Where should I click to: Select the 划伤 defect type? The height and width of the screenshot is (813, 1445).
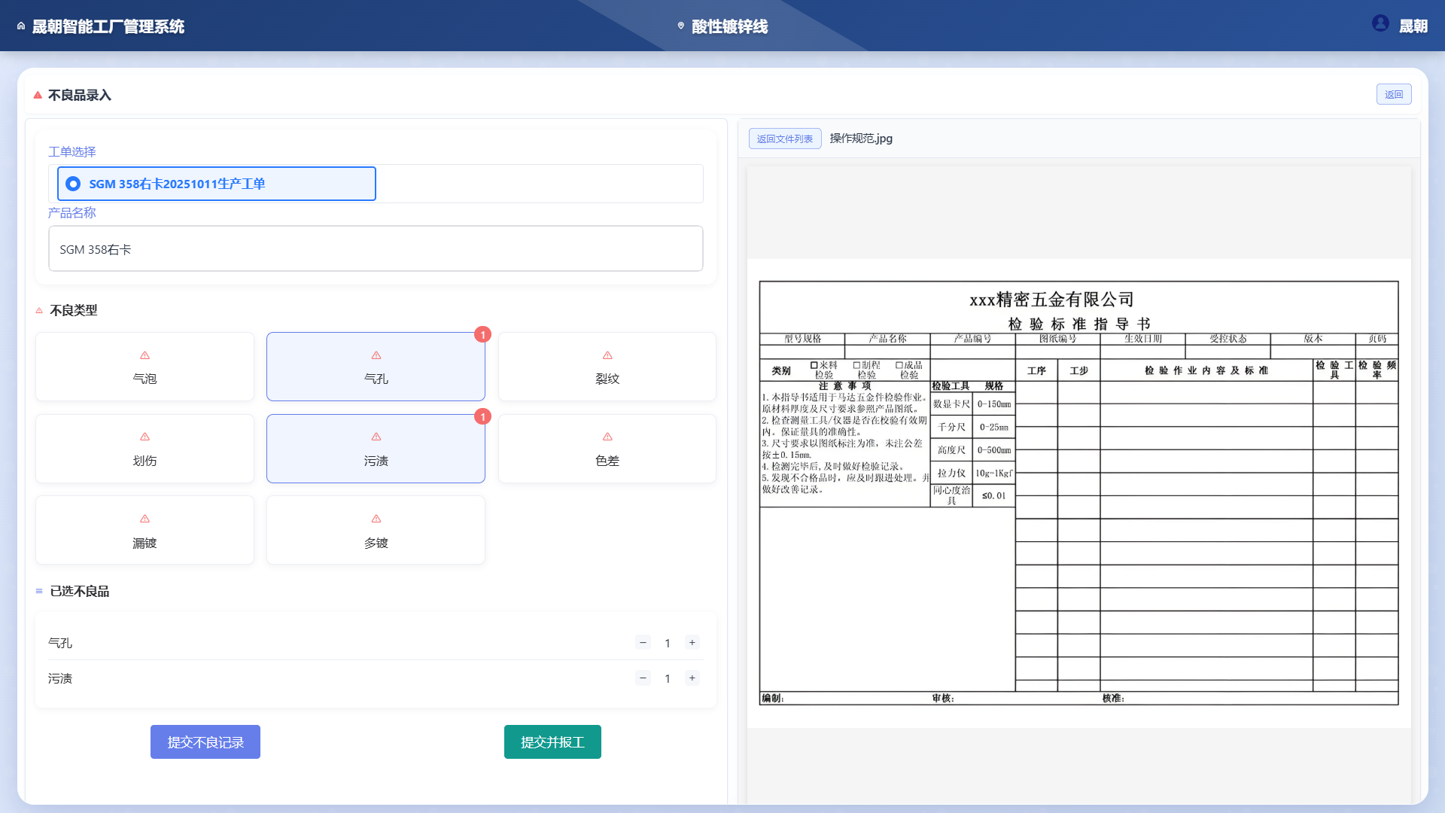pyautogui.click(x=144, y=449)
